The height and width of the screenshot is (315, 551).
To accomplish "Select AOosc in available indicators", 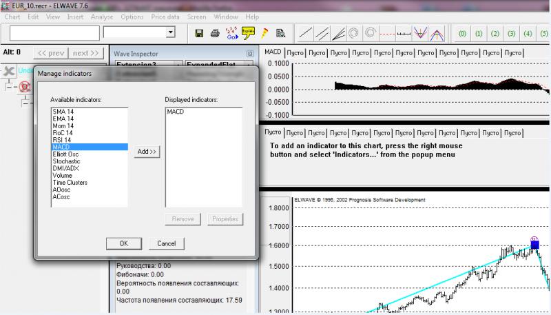I will [x=90, y=190].
